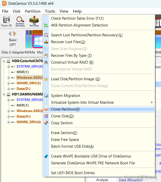The image size is (161, 182).
Task: Choose Generate DiskGenius WinPE PXE Network Boot File
Action: tap(99, 163)
